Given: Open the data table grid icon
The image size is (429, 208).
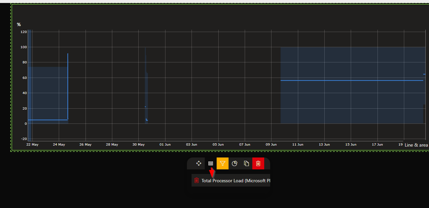Looking at the screenshot, I should (211, 163).
